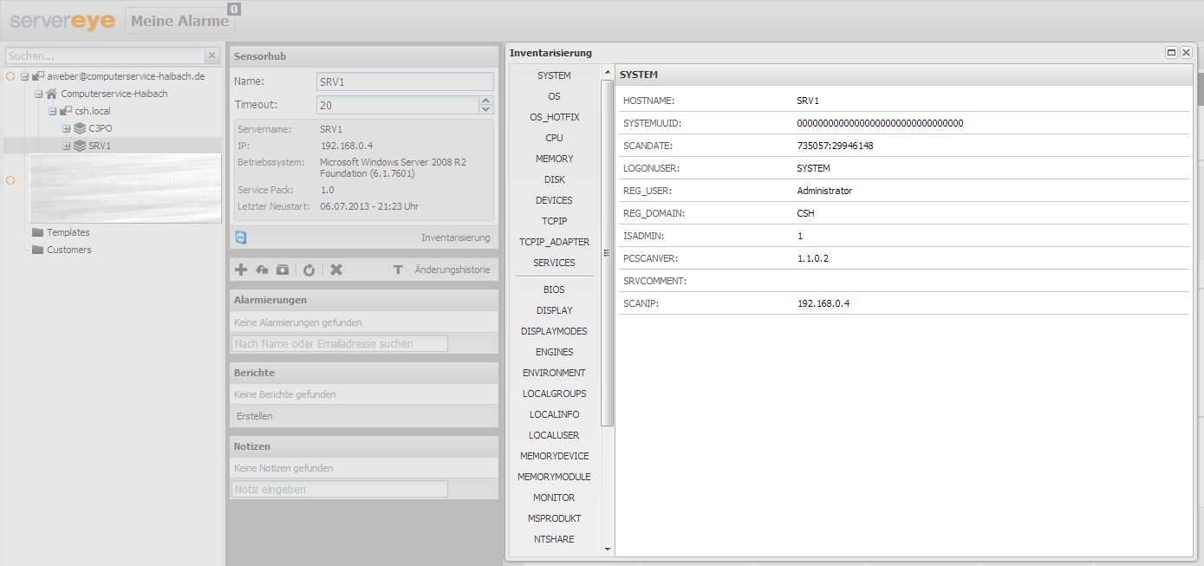Maximize the Inventarisierung panel
The height and width of the screenshot is (566, 1204).
tap(1171, 53)
